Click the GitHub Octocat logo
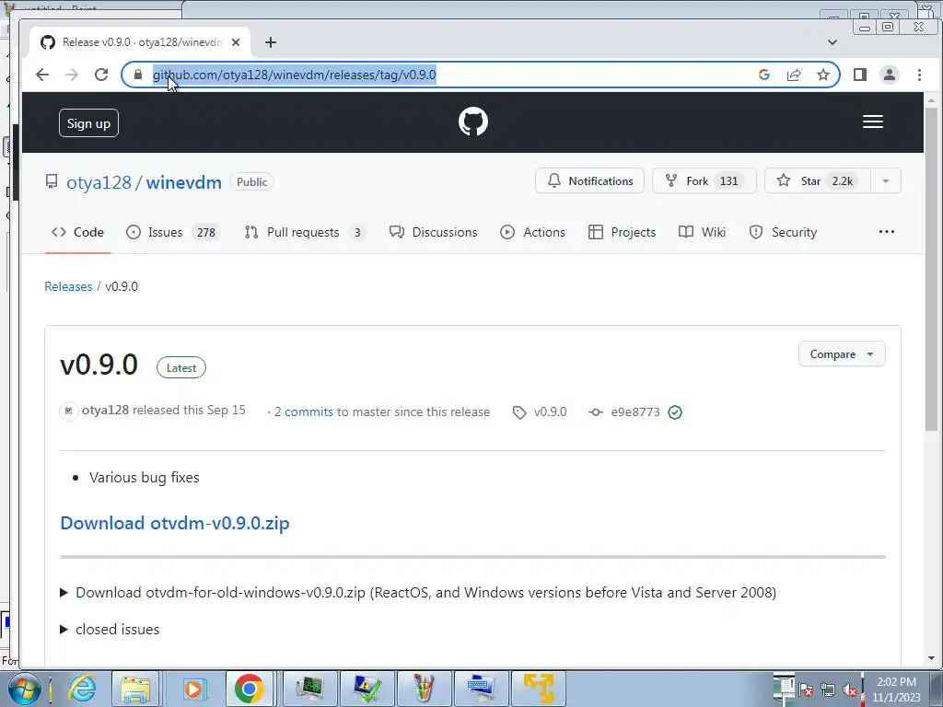 473,122
